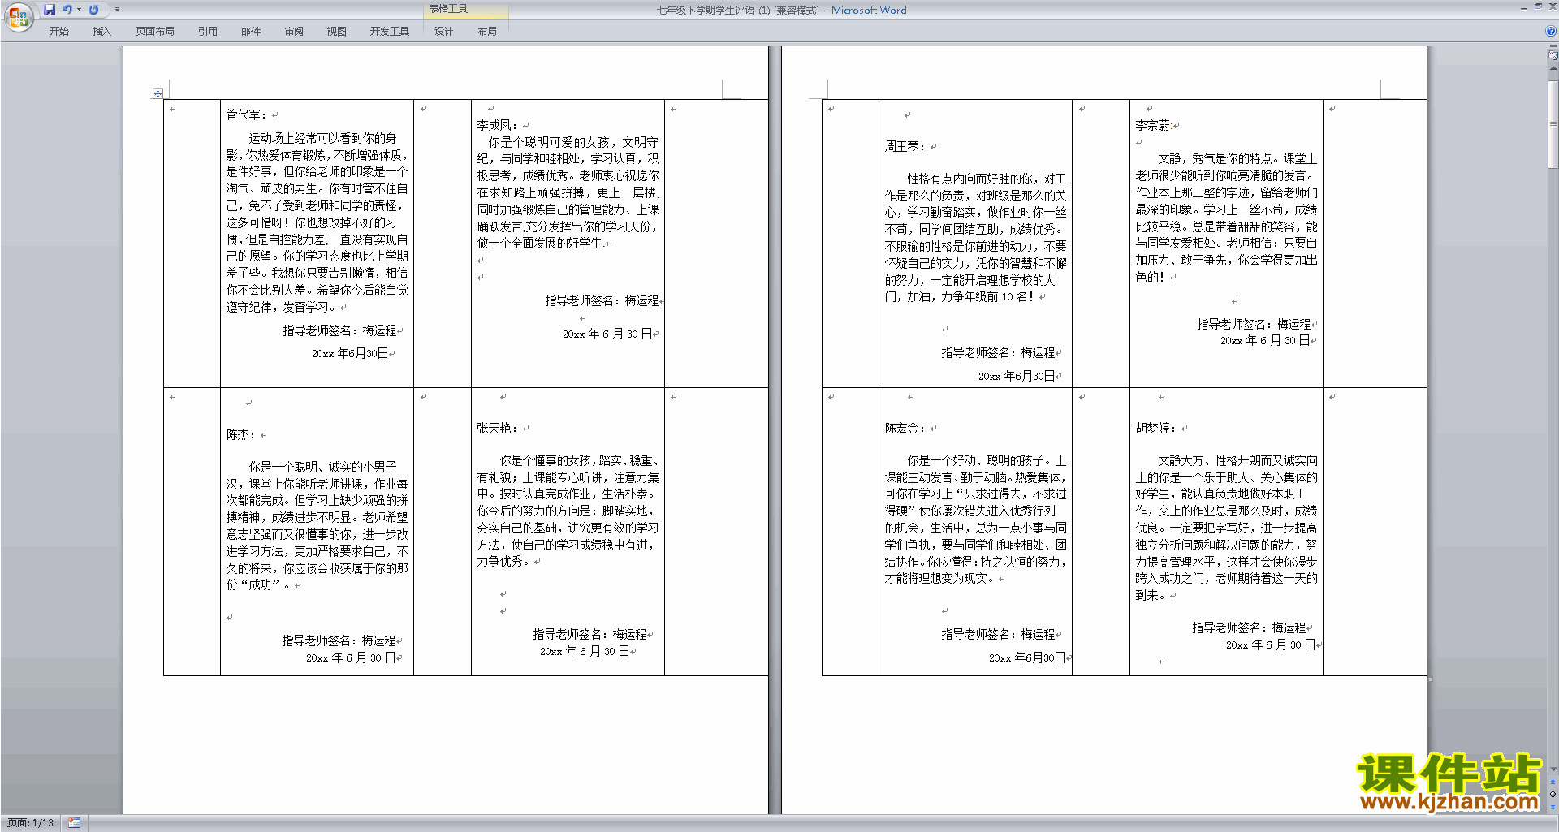
Task: Click the signature line under 胡梦婷 comment
Action: [x=1250, y=627]
